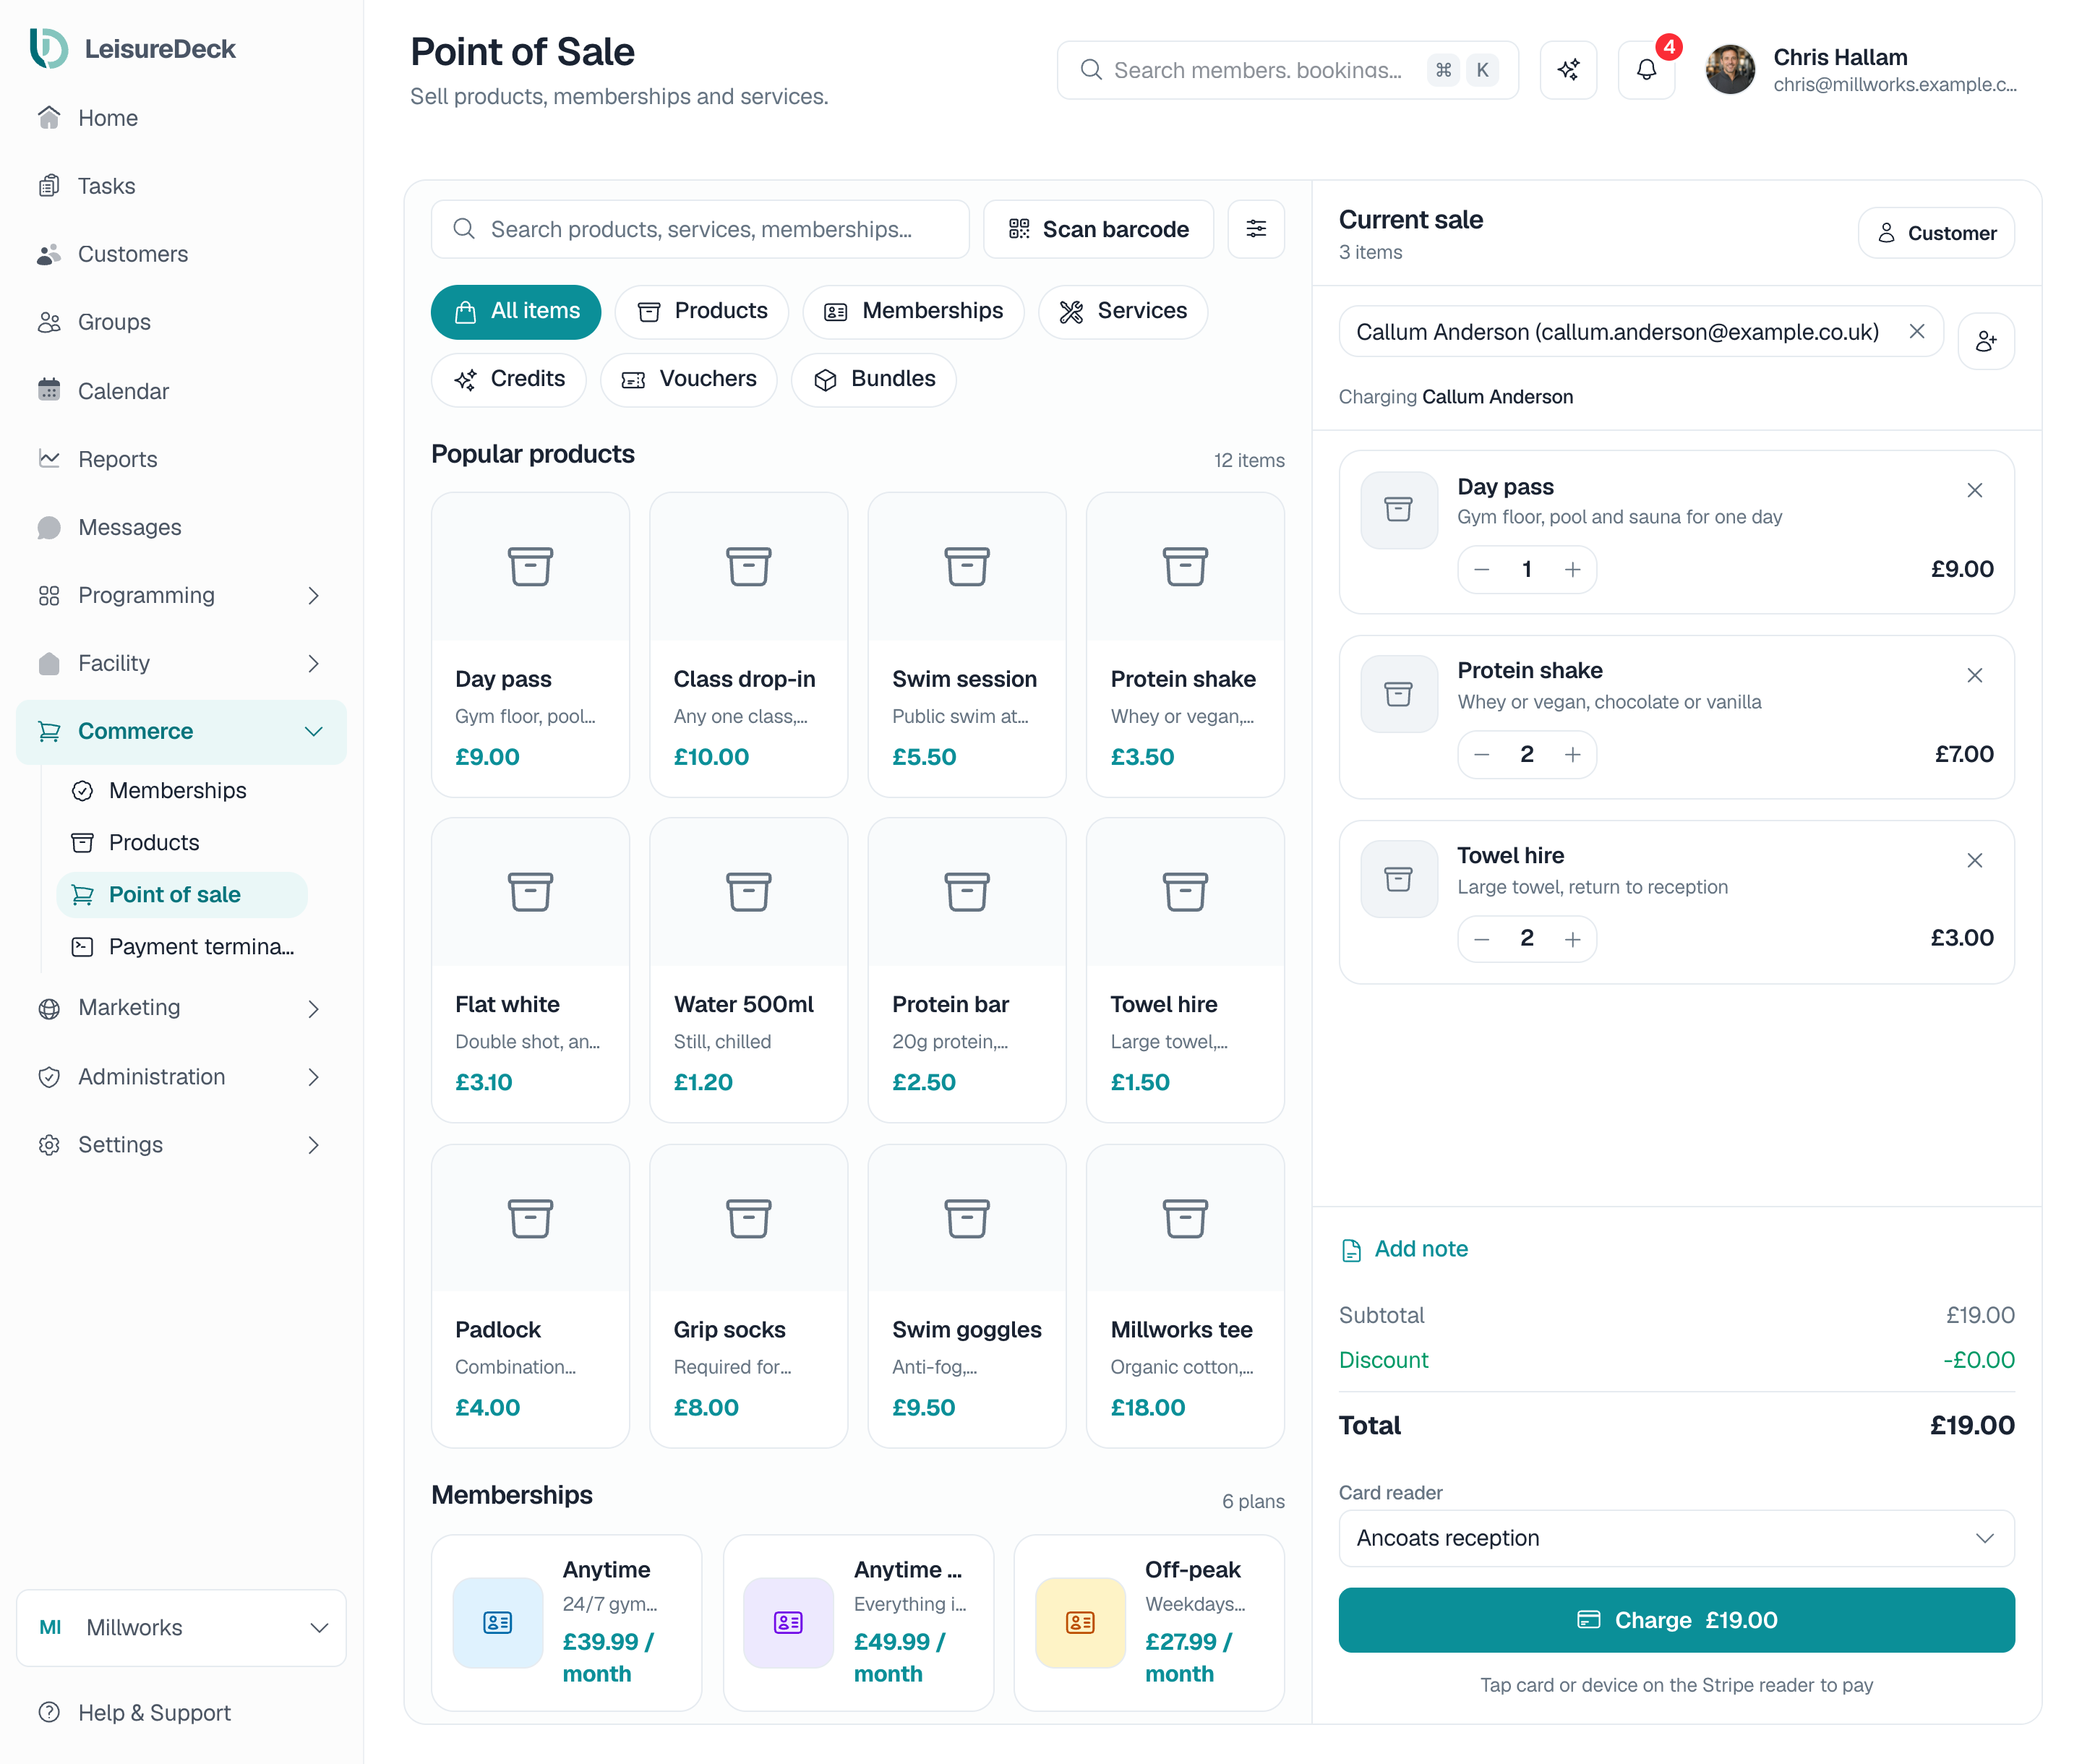Click the AI sparkle icon in header
2082x1764 pixels.
tap(1568, 70)
